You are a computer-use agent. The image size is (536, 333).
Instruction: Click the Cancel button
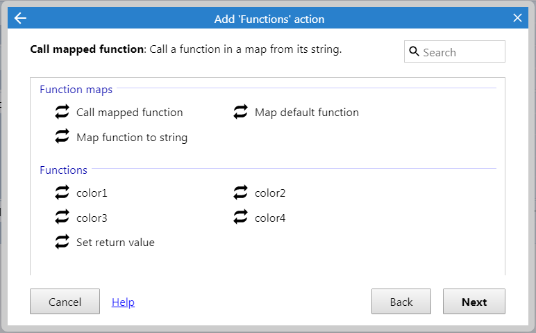(65, 302)
